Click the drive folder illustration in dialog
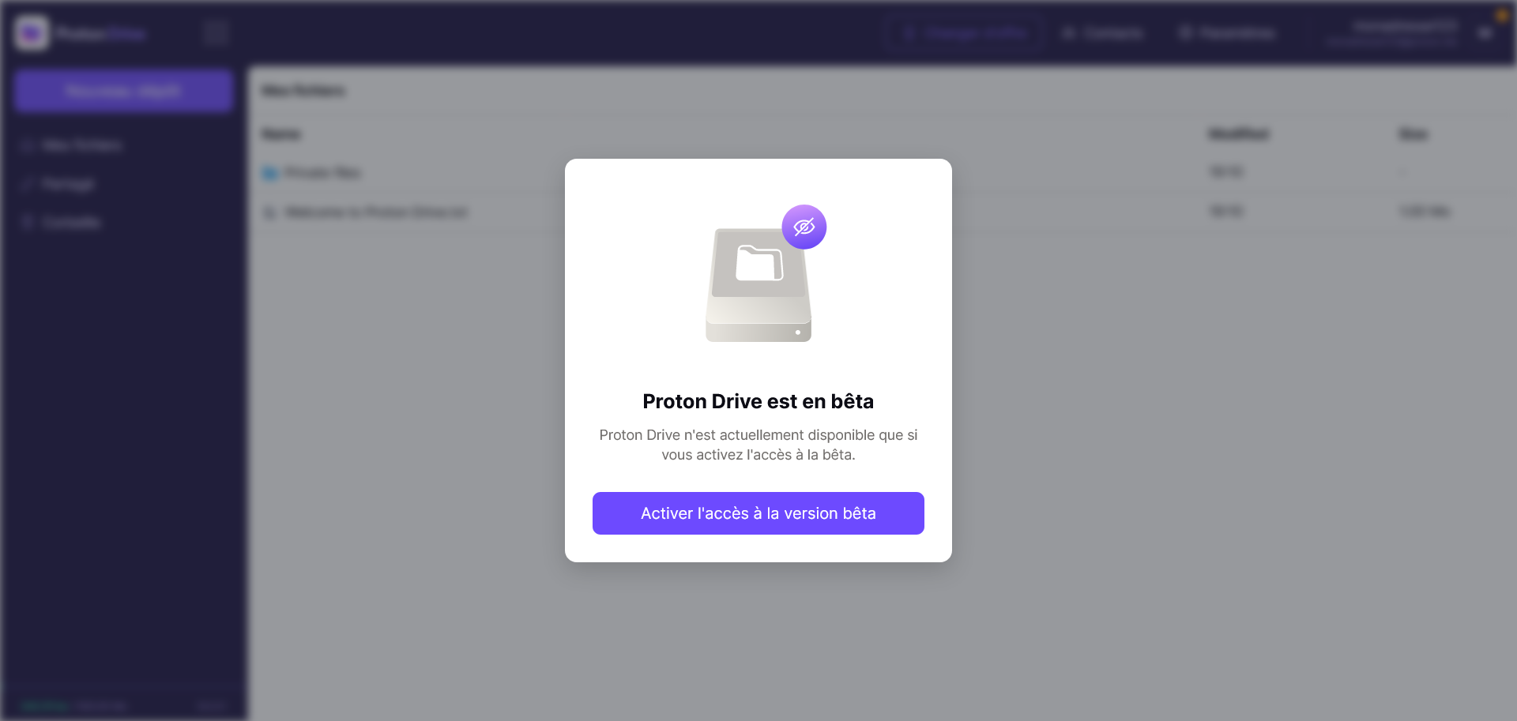1517x721 pixels. pos(758,284)
